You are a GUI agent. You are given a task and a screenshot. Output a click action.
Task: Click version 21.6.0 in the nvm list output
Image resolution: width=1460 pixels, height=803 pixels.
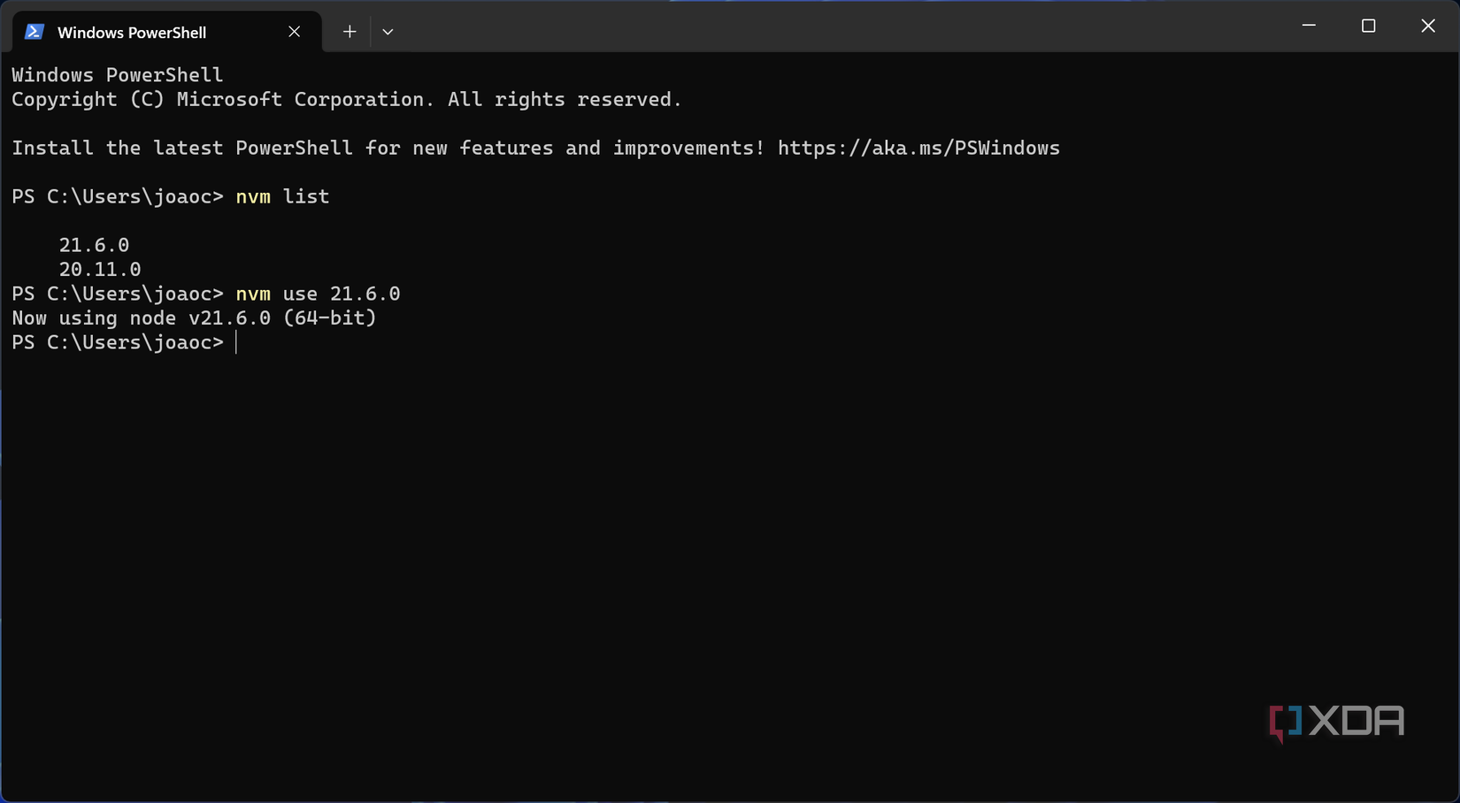tap(94, 245)
